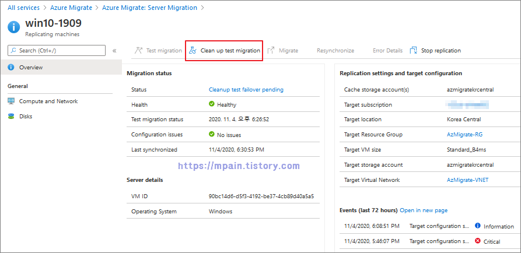Screen dimensions: 521x253
Task: Click the red Critical event icon
Action: point(478,241)
